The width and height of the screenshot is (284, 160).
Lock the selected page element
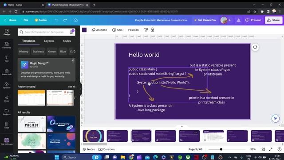point(152,30)
